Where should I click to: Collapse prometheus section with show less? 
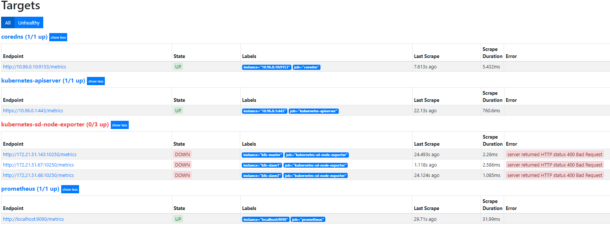point(70,189)
